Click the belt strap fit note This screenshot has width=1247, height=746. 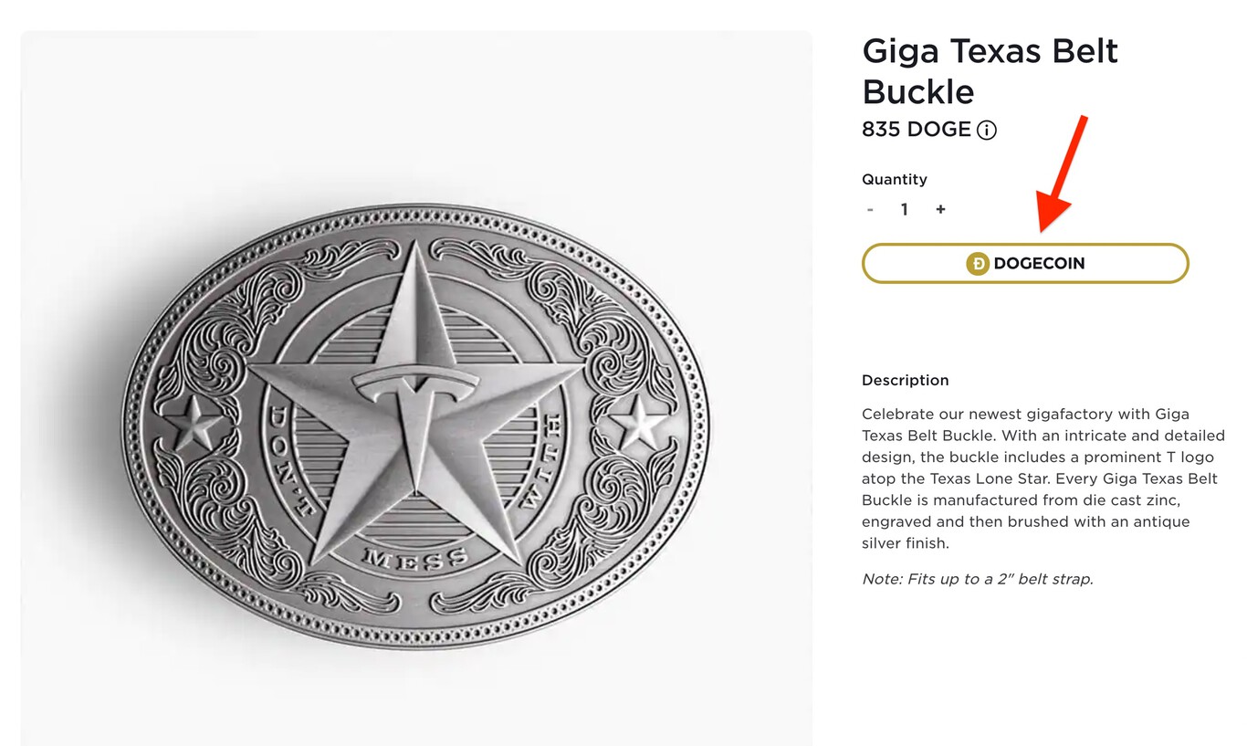point(977,579)
